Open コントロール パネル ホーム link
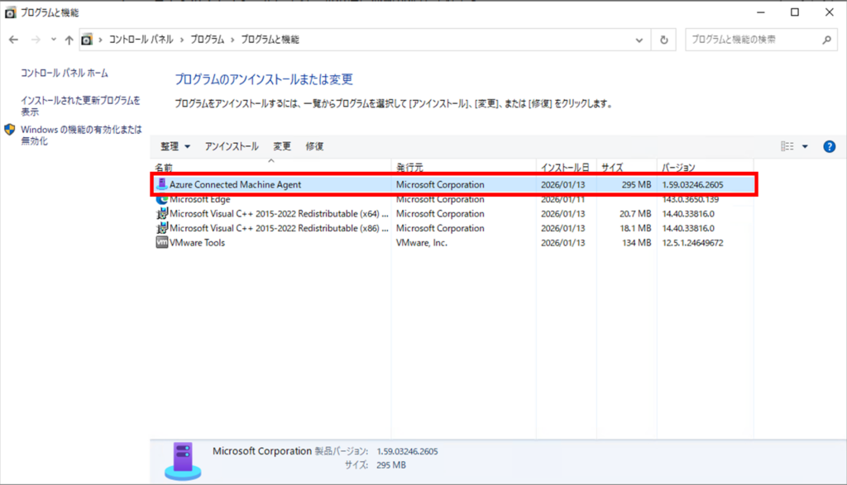 65,74
